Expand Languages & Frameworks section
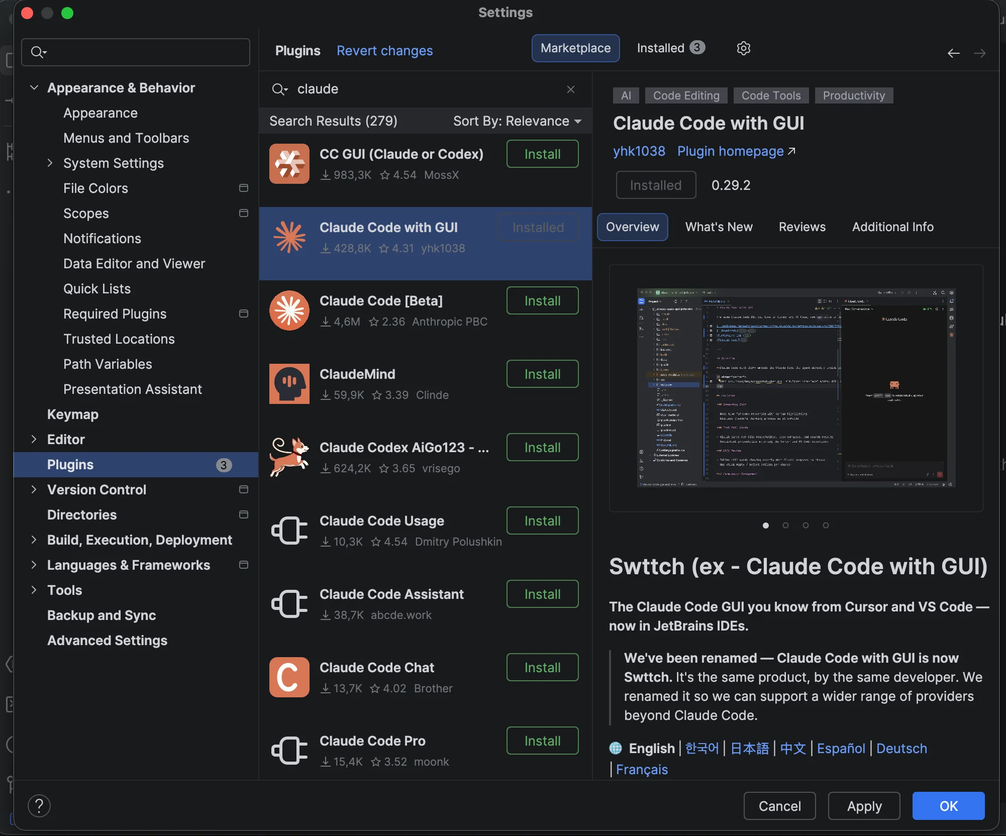 [x=34, y=565]
